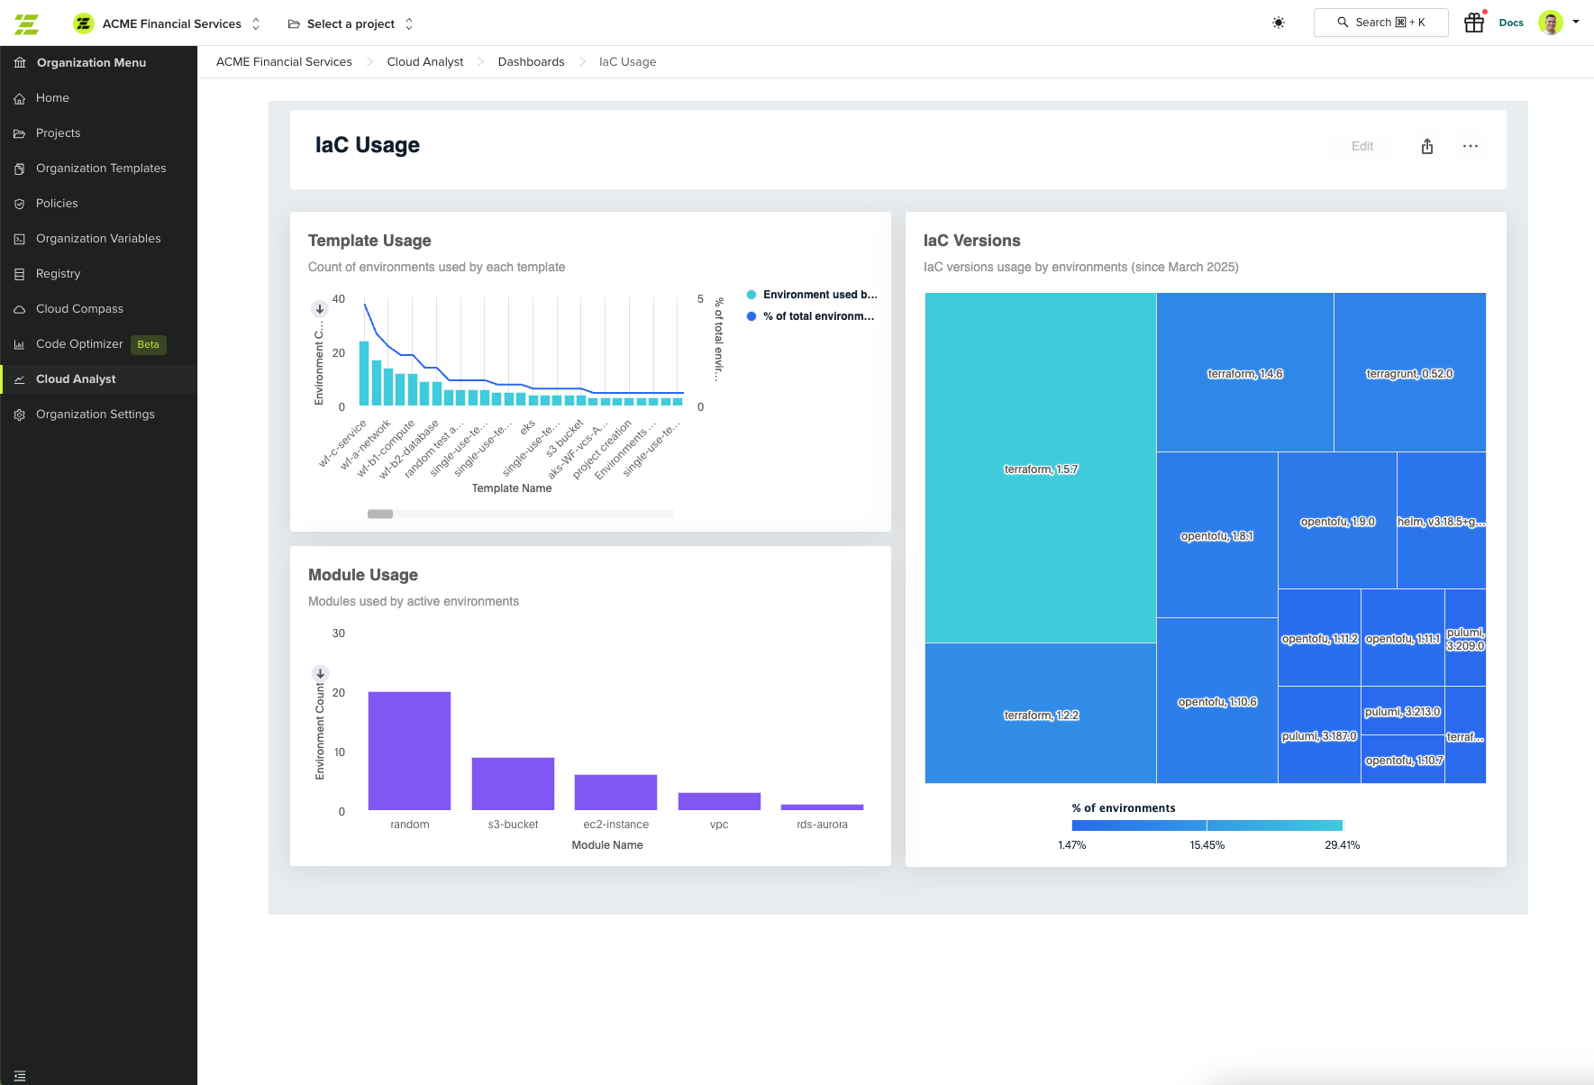The image size is (1594, 1085).
Task: Toggle % of total environments legend series
Action: click(x=811, y=316)
